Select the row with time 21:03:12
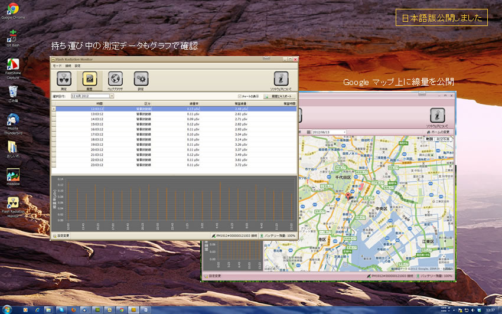The image size is (502, 314). pyautogui.click(x=174, y=155)
